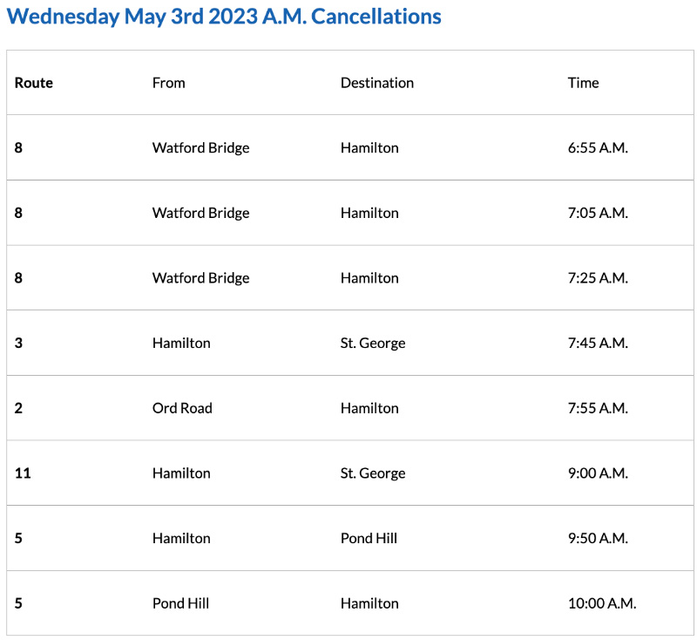Select the 7:55 A.M. time cell
697x640 pixels.
[597, 408]
